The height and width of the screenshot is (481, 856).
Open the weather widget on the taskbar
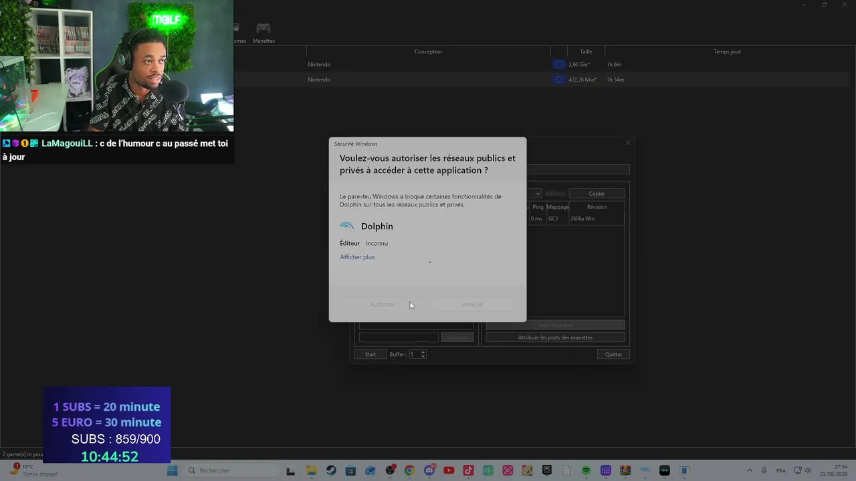[x=32, y=470]
